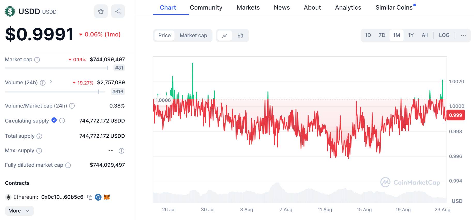Set chart range to 1Y
Image resolution: width=474 pixels, height=220 pixels.
tap(411, 35)
